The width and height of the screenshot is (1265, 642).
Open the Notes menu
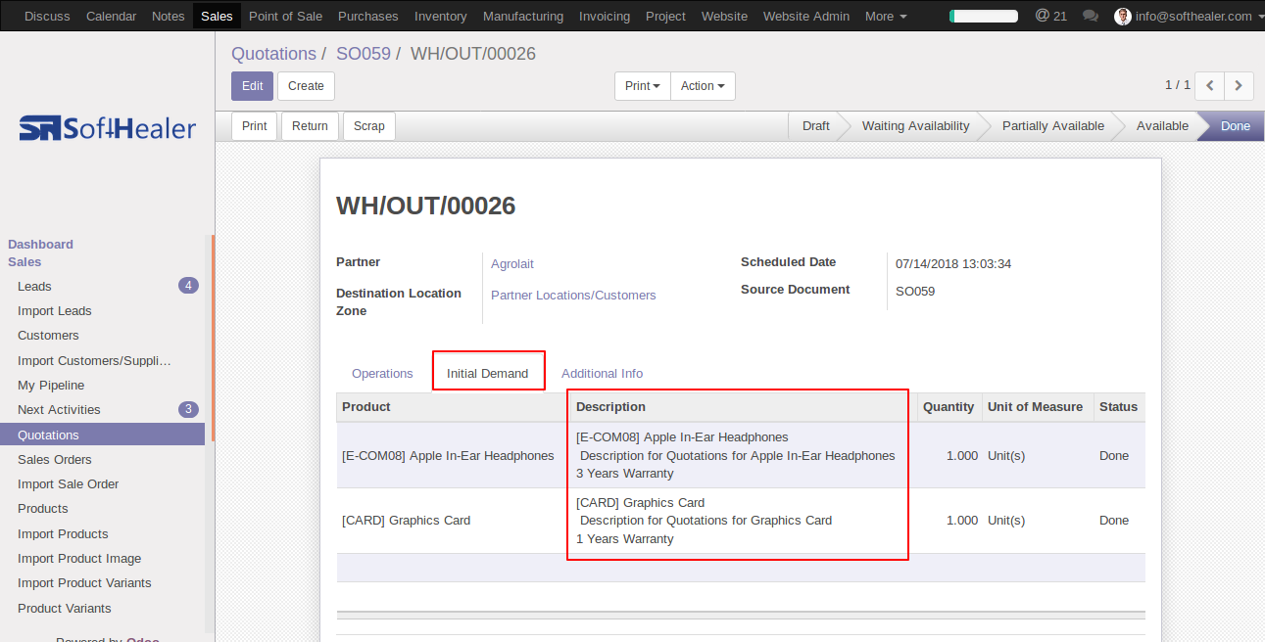pos(169,16)
